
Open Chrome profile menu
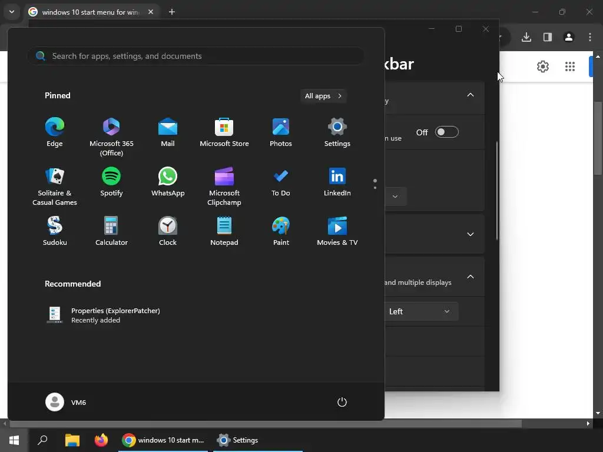coord(569,37)
